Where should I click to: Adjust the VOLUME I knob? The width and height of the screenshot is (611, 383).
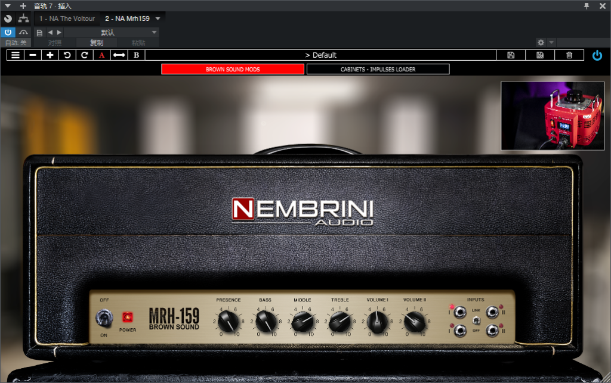point(377,322)
